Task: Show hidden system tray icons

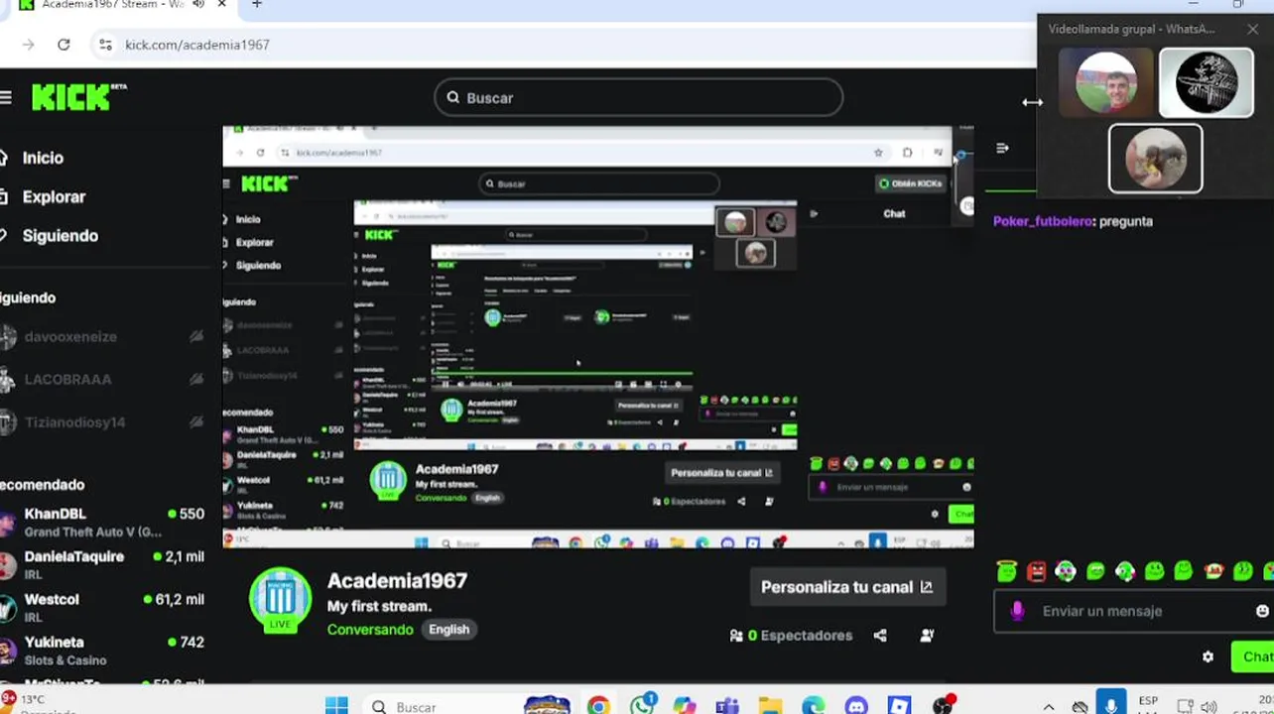Action: tap(1049, 707)
